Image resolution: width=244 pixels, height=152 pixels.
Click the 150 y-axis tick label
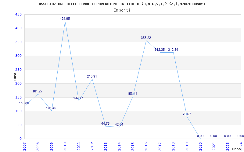18,97
